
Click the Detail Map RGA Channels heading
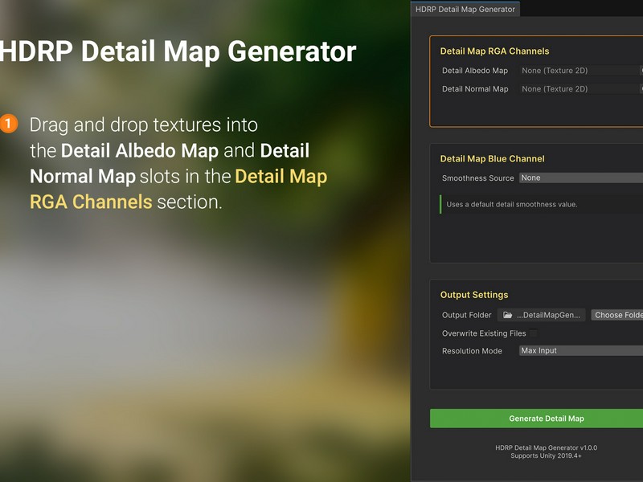click(494, 51)
